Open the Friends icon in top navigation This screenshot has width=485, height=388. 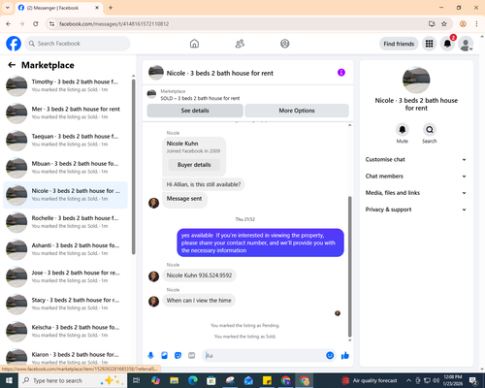[x=240, y=44]
